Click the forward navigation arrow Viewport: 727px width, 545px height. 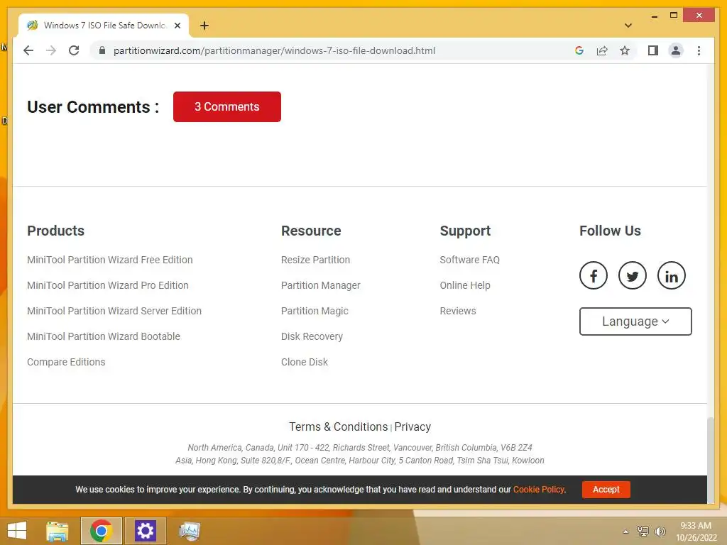(51, 50)
